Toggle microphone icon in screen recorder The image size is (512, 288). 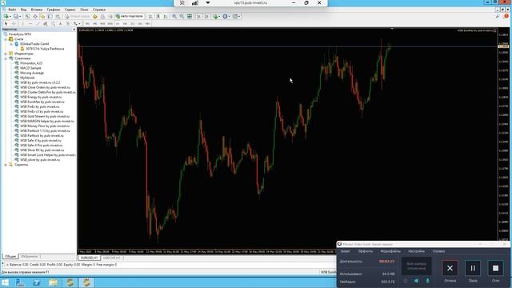pyautogui.click(x=427, y=281)
